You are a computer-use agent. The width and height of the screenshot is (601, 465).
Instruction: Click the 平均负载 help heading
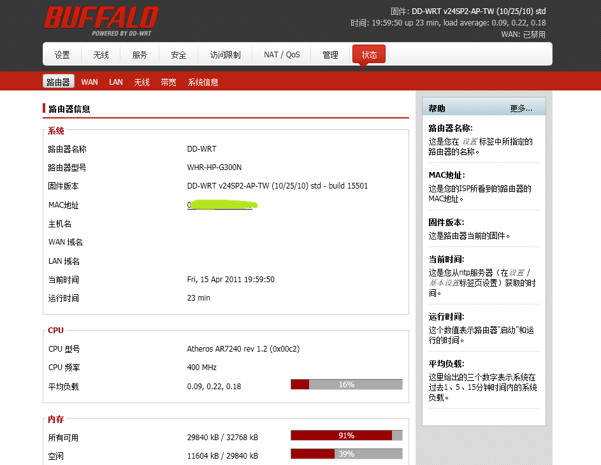(x=446, y=364)
